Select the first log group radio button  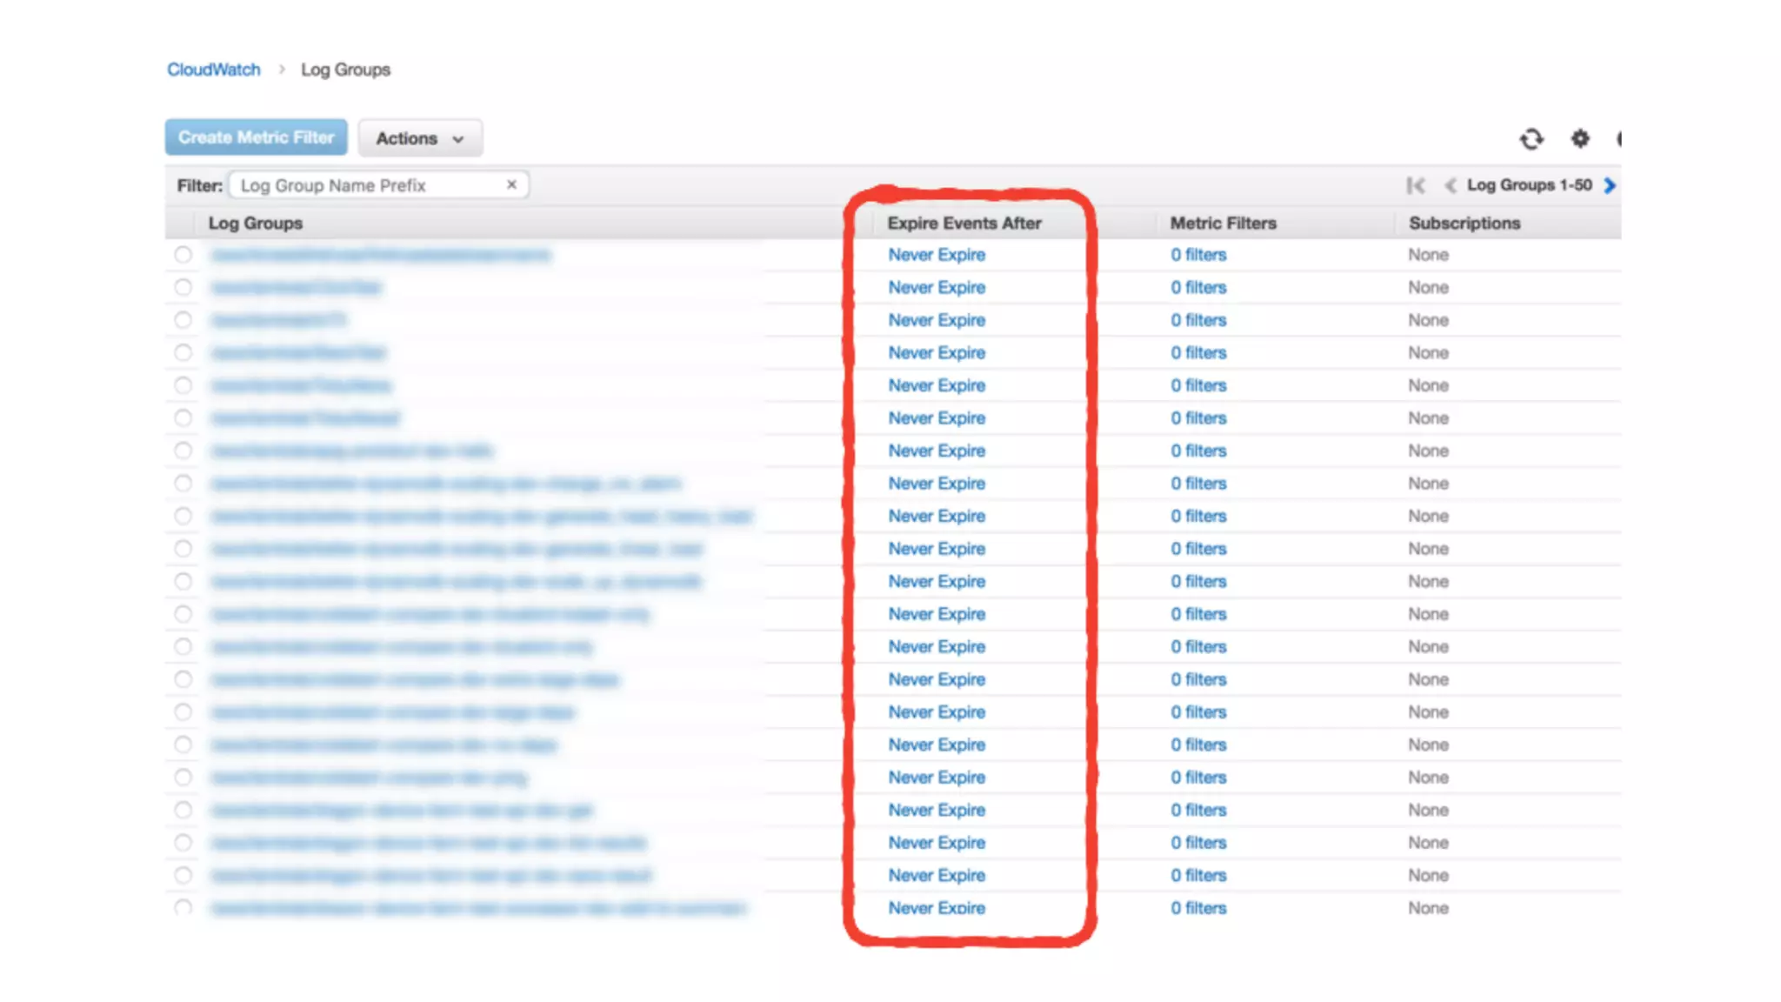(183, 255)
